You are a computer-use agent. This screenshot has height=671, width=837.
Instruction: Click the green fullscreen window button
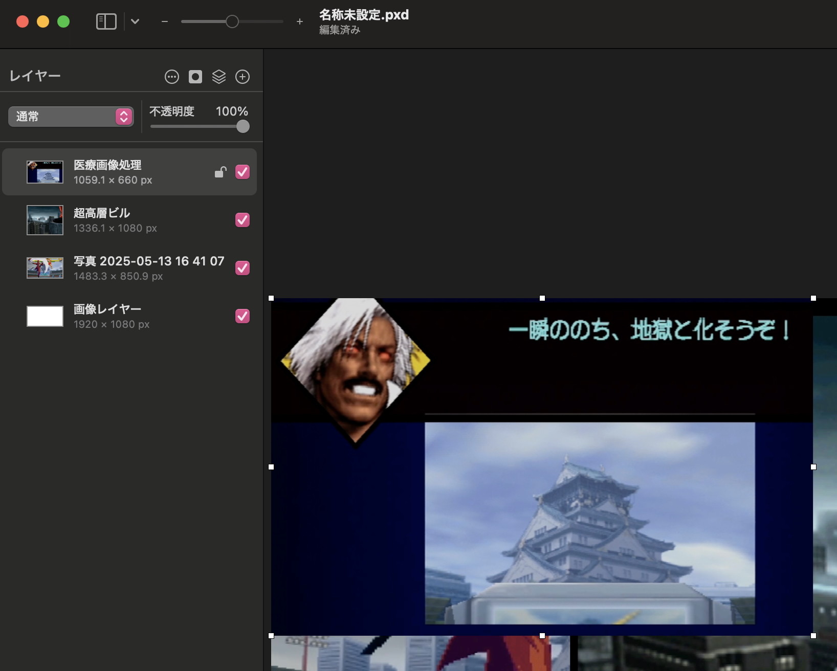coord(63,21)
